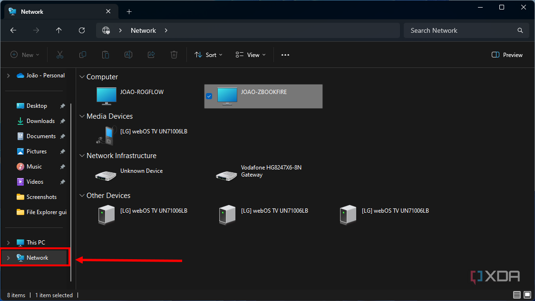Open the Share icon
This screenshot has width=535, height=301.
tap(151, 55)
